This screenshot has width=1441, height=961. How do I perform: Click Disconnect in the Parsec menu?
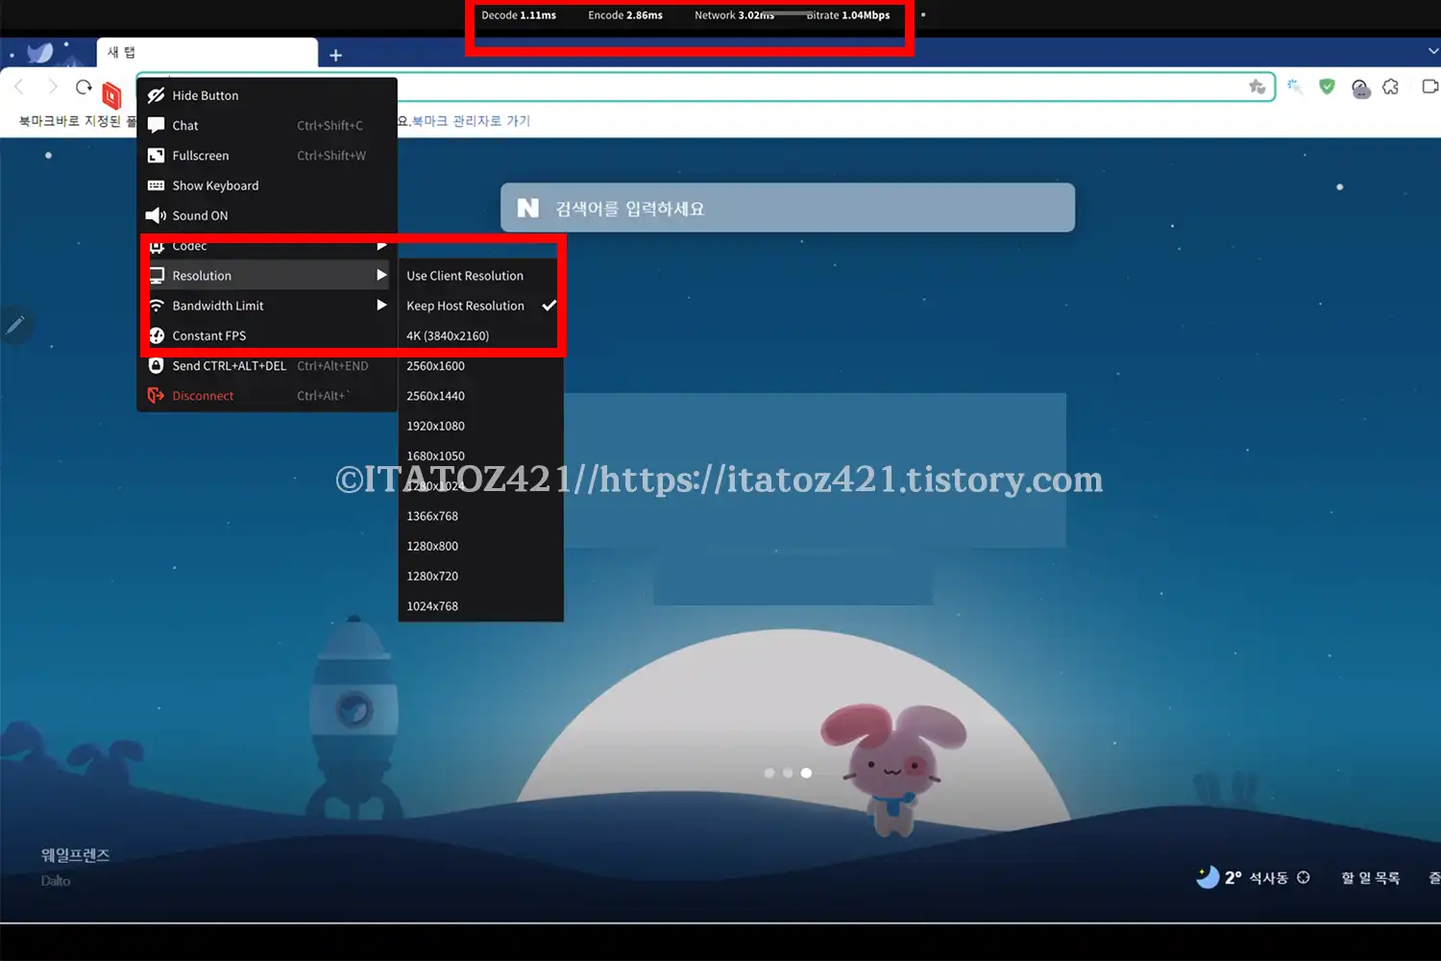pos(267,396)
